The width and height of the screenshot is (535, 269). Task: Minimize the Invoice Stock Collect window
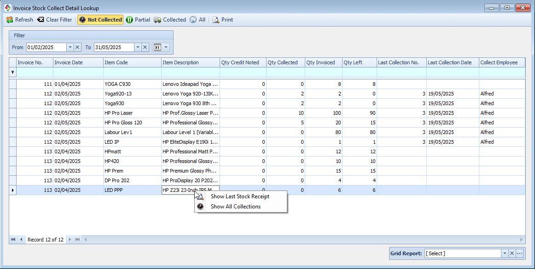(x=492, y=8)
